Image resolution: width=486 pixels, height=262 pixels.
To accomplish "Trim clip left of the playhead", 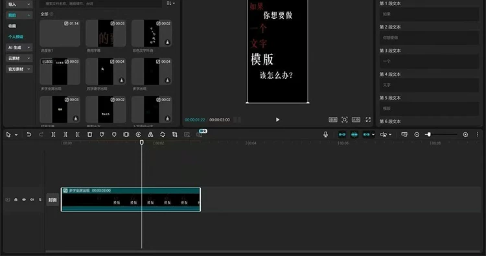I will point(65,134).
